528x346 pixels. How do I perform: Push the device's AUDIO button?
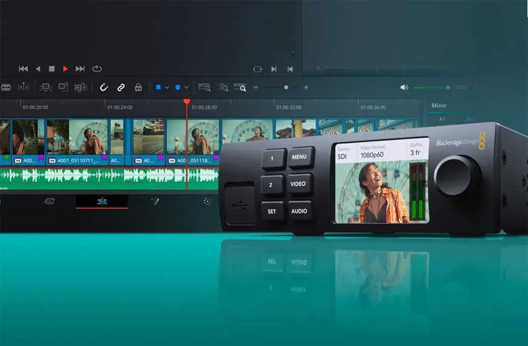[299, 211]
